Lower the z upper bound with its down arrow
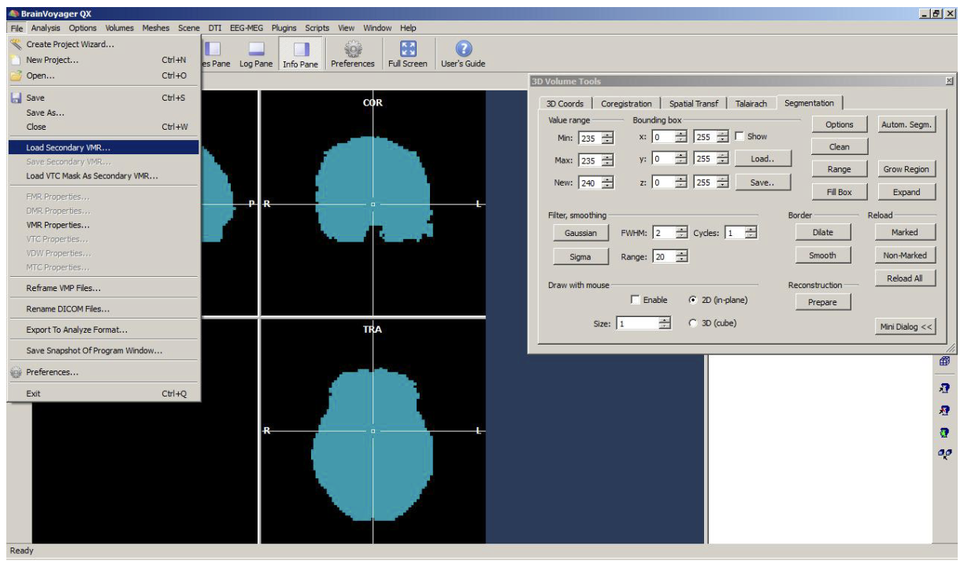This screenshot has width=964, height=568. [x=722, y=186]
